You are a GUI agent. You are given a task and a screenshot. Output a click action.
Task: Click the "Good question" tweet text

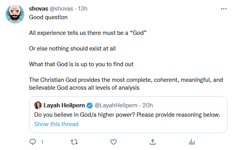48,17
